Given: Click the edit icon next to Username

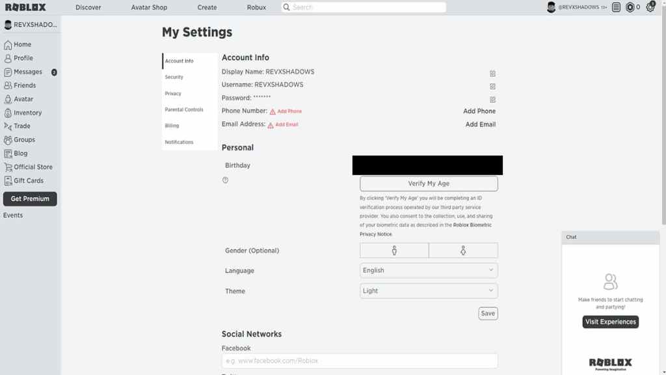Looking at the screenshot, I should pos(492,86).
